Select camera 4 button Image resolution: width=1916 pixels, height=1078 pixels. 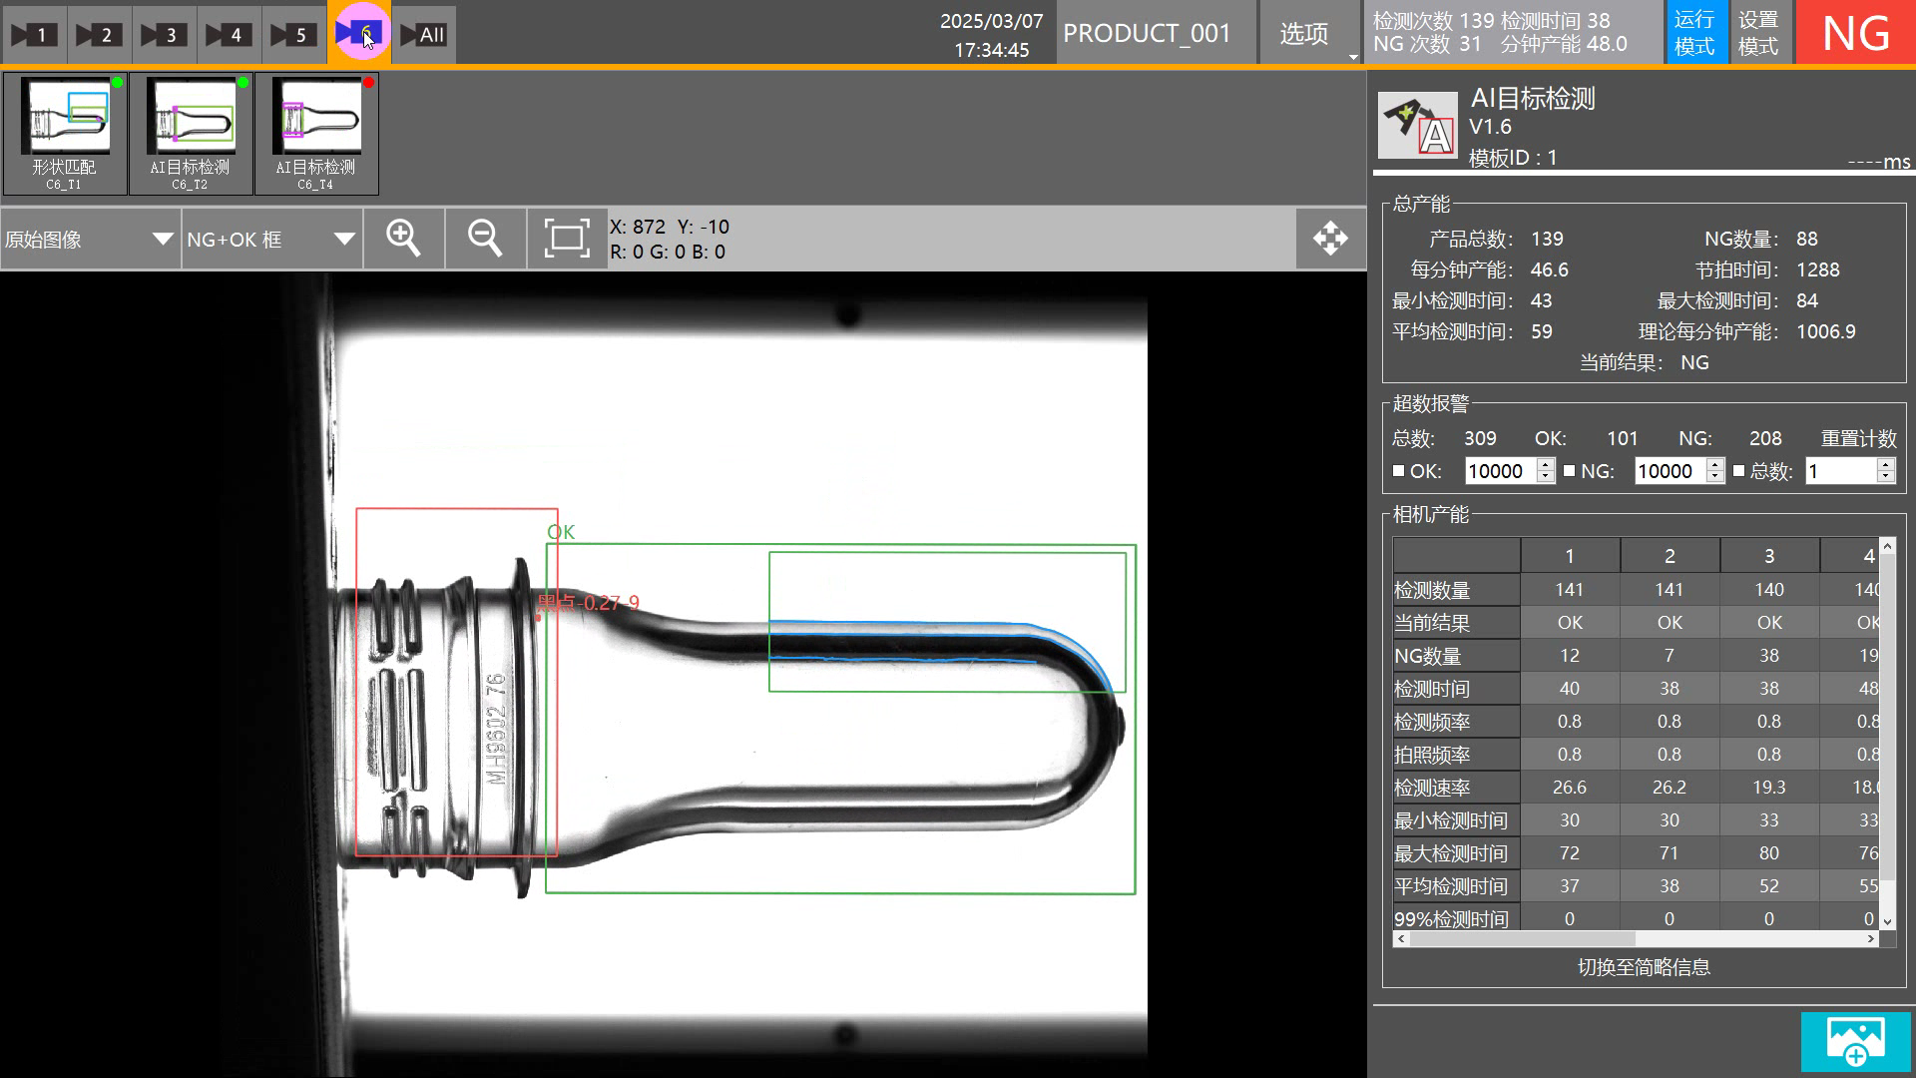[x=228, y=35]
